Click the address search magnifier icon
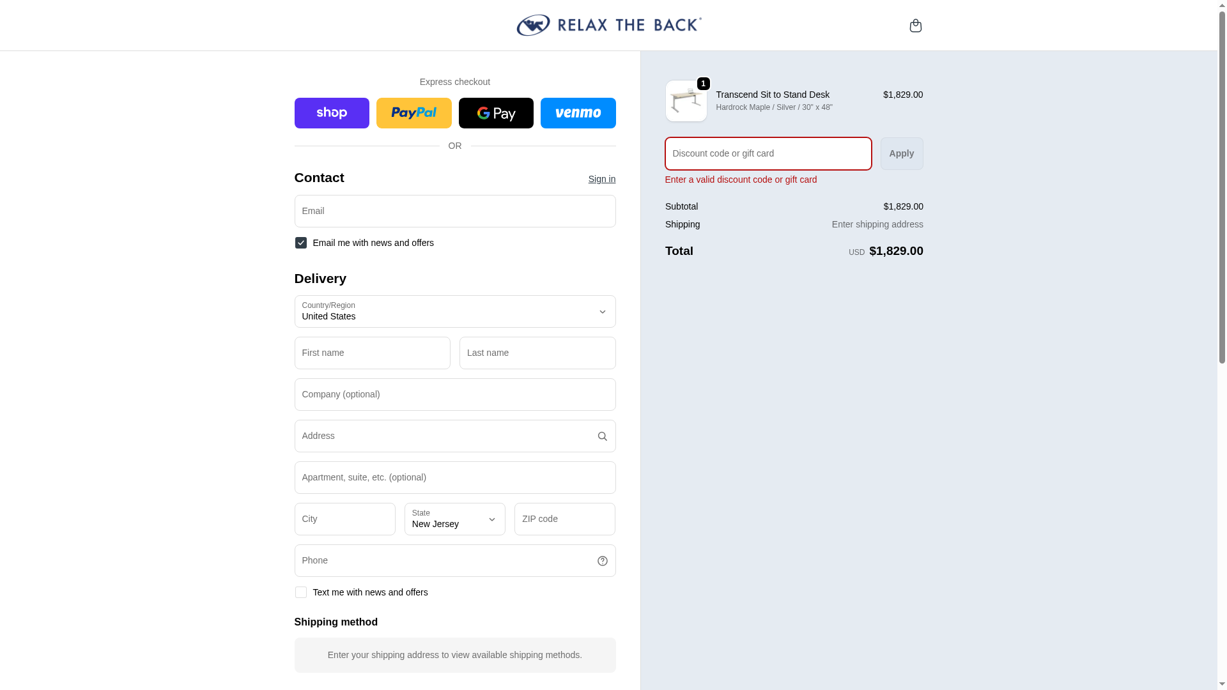 click(602, 436)
